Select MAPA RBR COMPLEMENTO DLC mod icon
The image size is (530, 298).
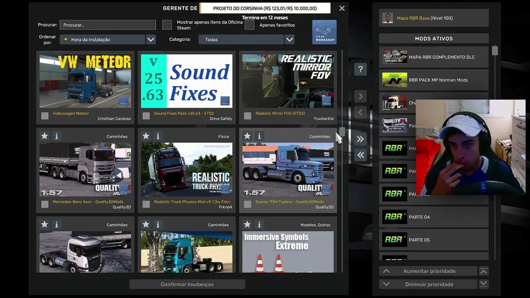coord(395,57)
